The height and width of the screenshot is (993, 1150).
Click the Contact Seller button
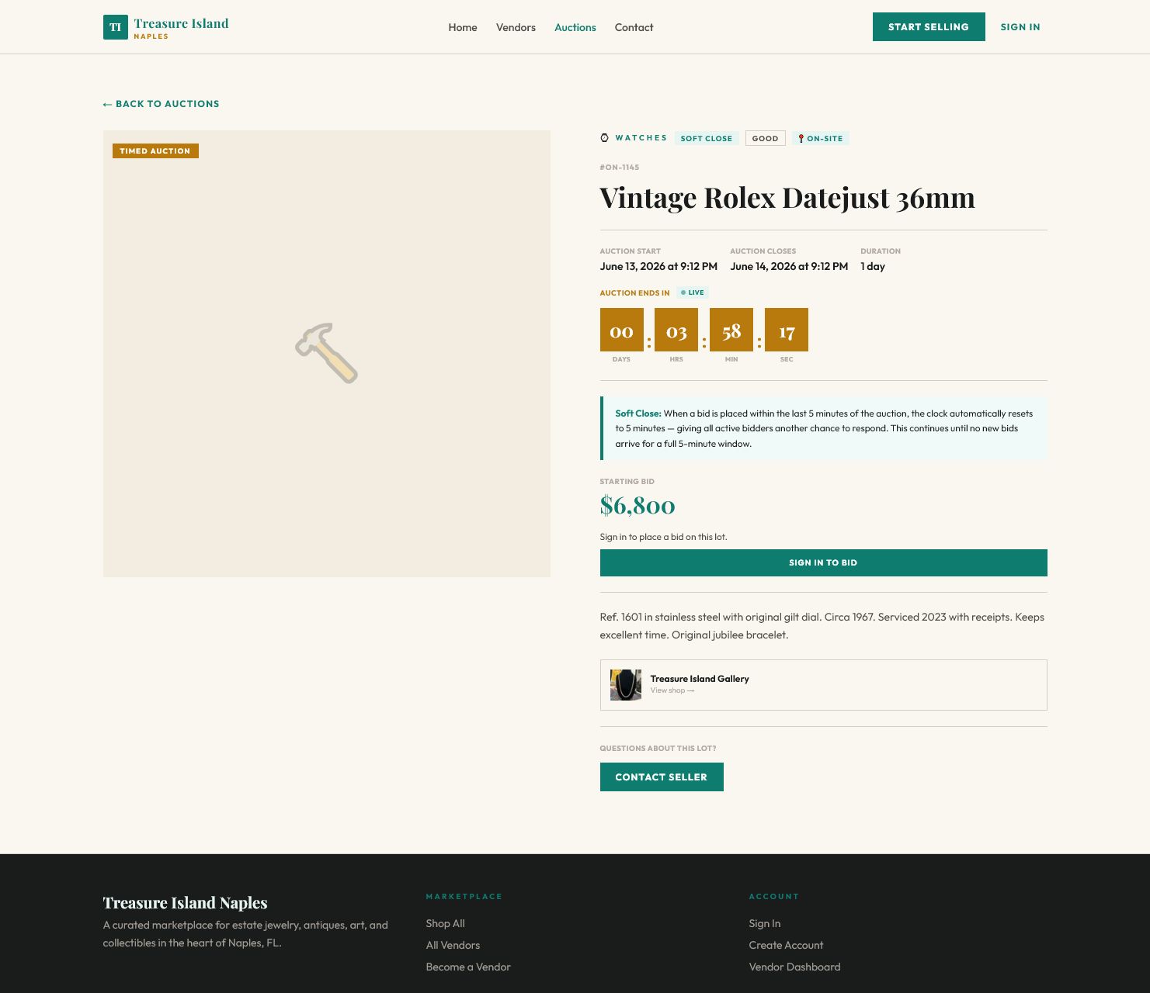point(662,777)
